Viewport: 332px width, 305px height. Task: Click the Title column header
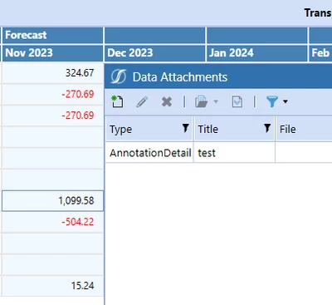234,129
